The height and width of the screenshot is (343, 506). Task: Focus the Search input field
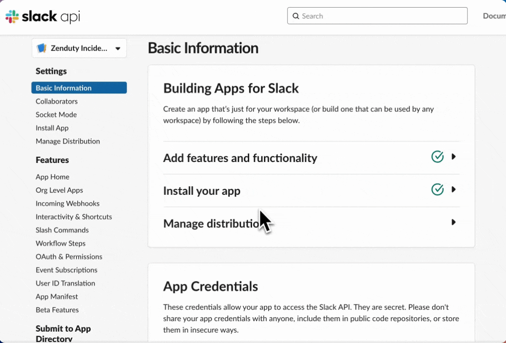click(x=377, y=16)
